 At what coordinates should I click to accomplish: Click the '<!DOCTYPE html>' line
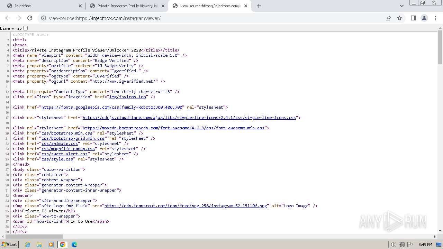coord(30,35)
